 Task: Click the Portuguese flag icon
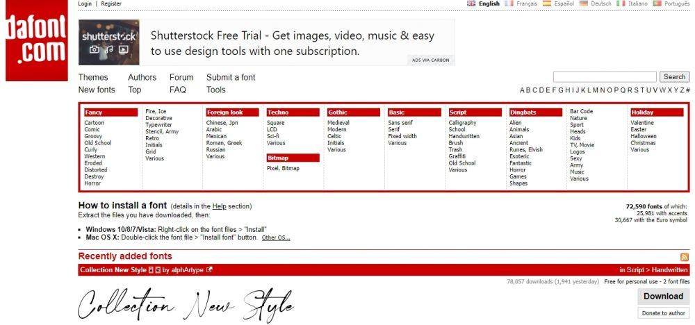click(x=657, y=3)
